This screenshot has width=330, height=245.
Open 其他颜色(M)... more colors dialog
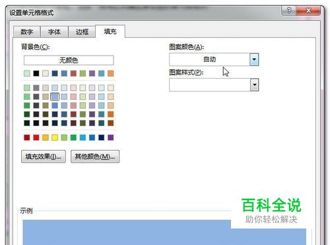95,157
